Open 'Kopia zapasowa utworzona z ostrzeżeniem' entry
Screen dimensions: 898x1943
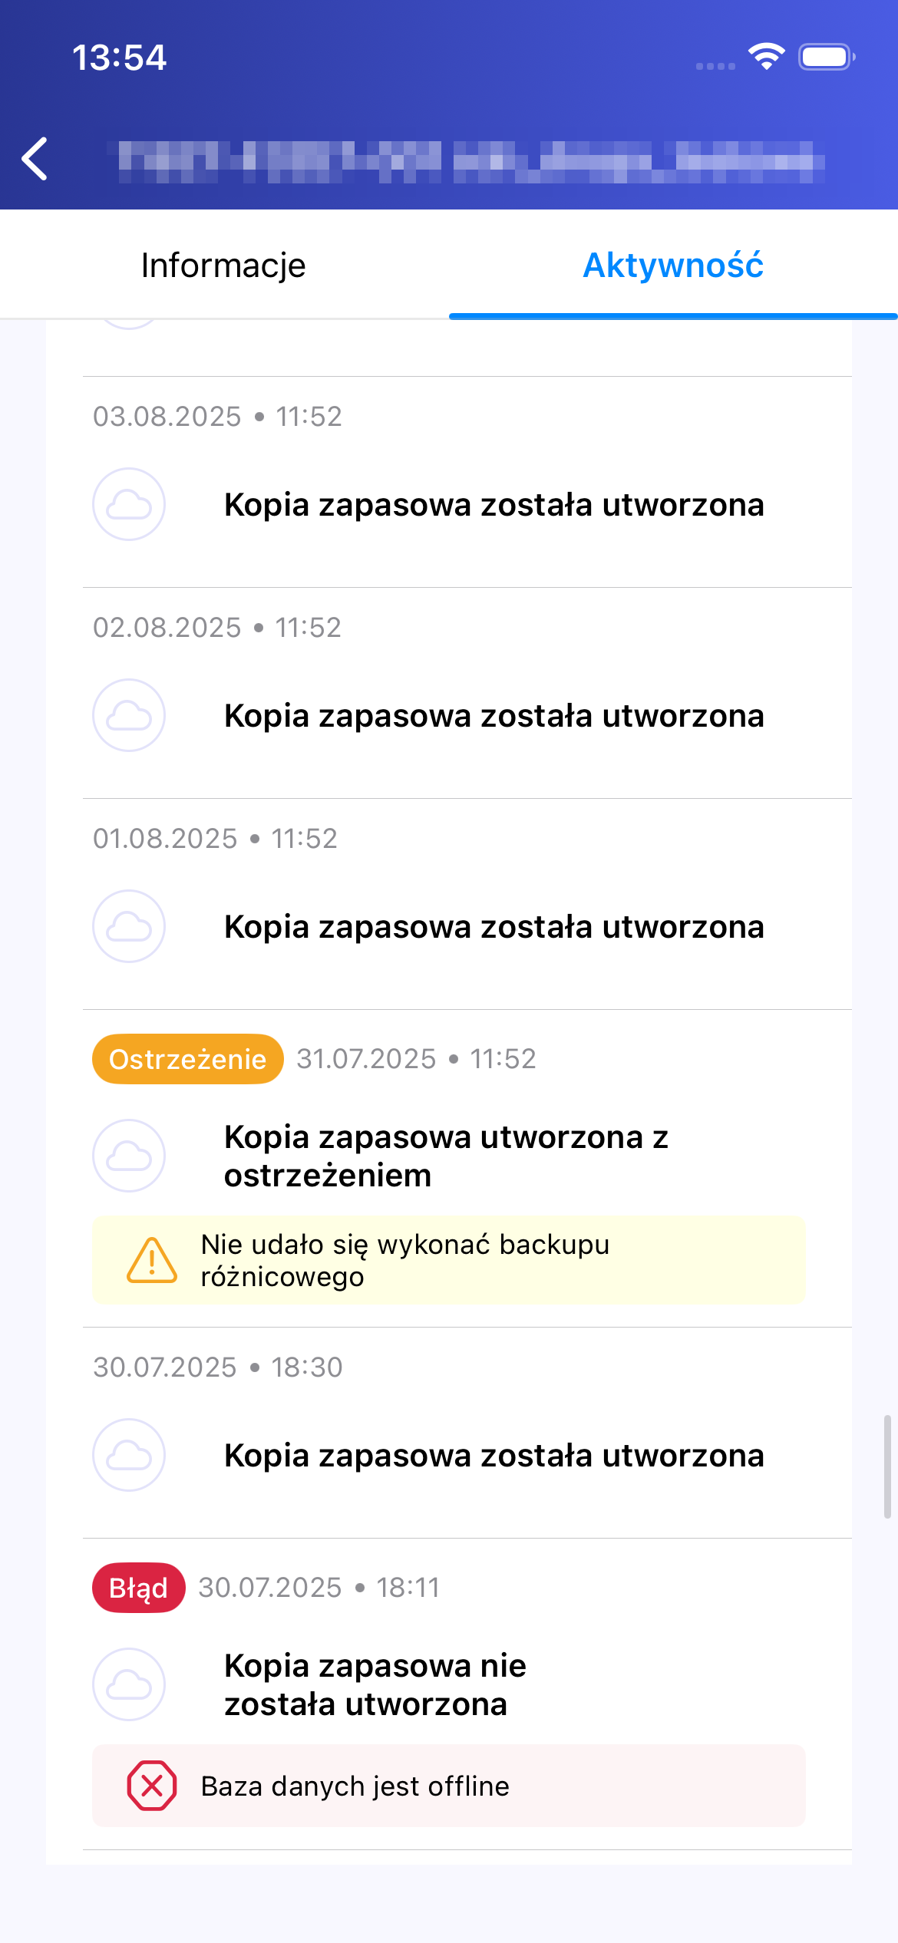pos(446,1156)
